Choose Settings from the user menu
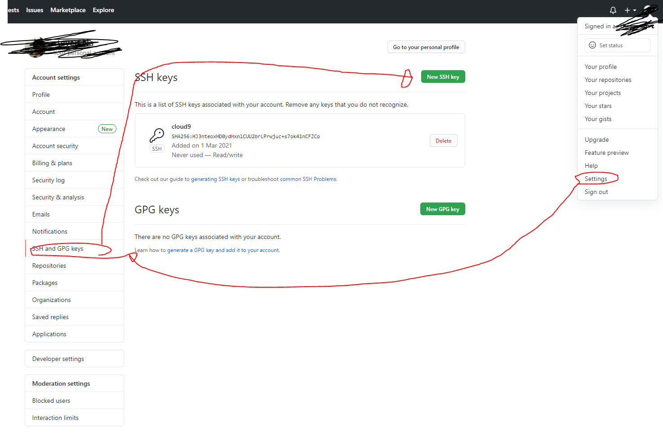 point(617,179)
